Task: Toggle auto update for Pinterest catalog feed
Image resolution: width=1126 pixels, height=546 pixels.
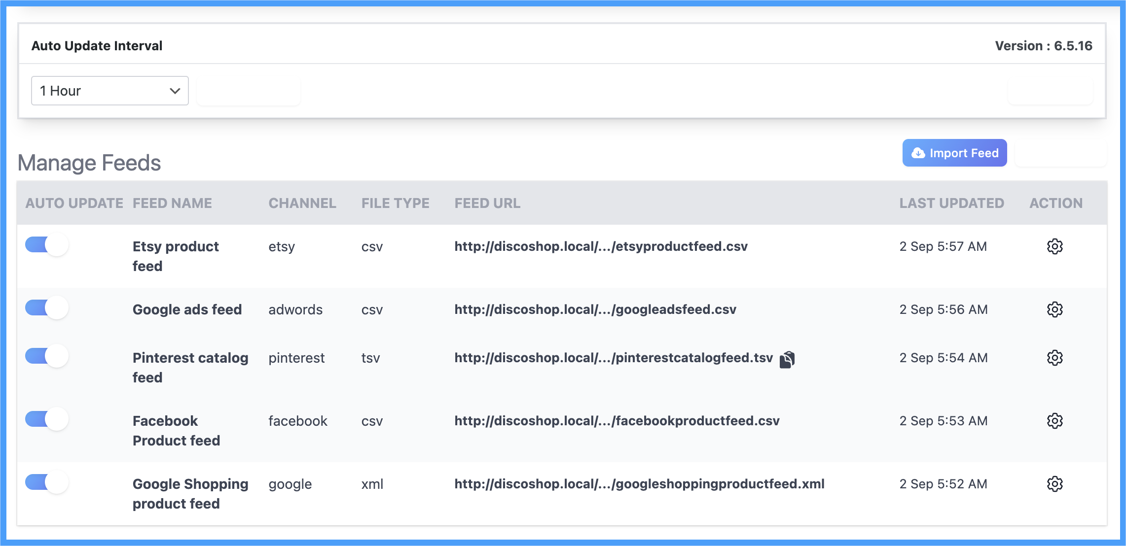Action: coord(47,356)
